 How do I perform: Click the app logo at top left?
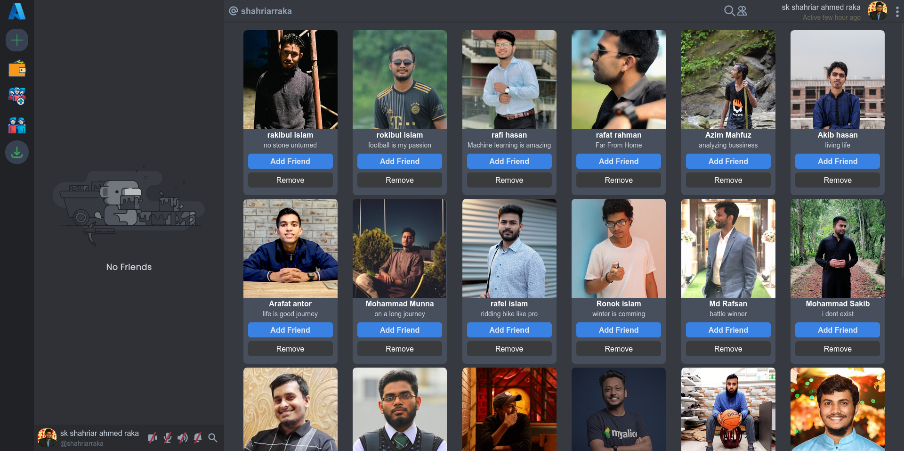pos(17,11)
